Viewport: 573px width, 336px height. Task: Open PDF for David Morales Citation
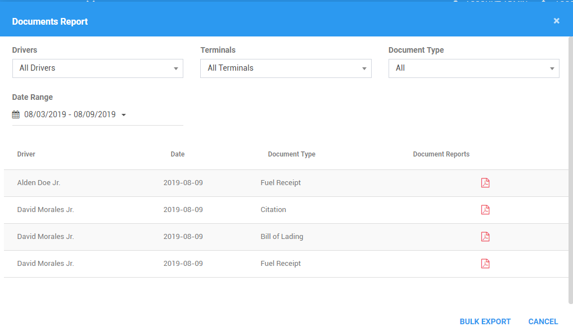tap(485, 210)
